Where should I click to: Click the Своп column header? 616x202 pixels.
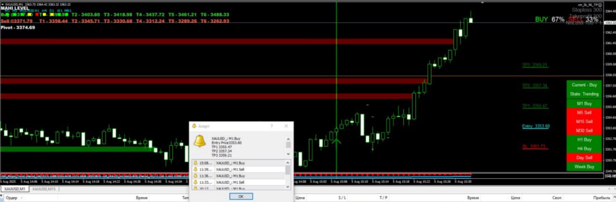click(x=557, y=198)
